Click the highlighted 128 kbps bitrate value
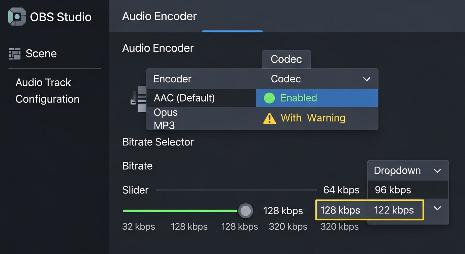Viewport: 465px width, 254px height. click(340, 210)
